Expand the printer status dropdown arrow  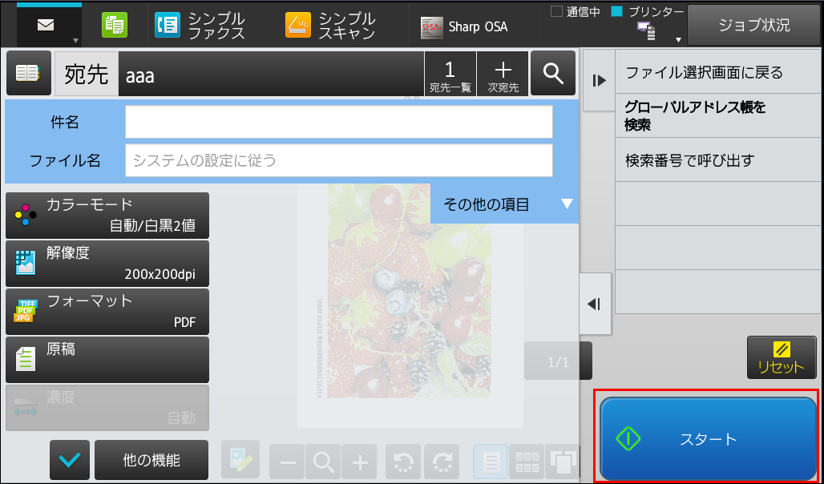tap(678, 40)
